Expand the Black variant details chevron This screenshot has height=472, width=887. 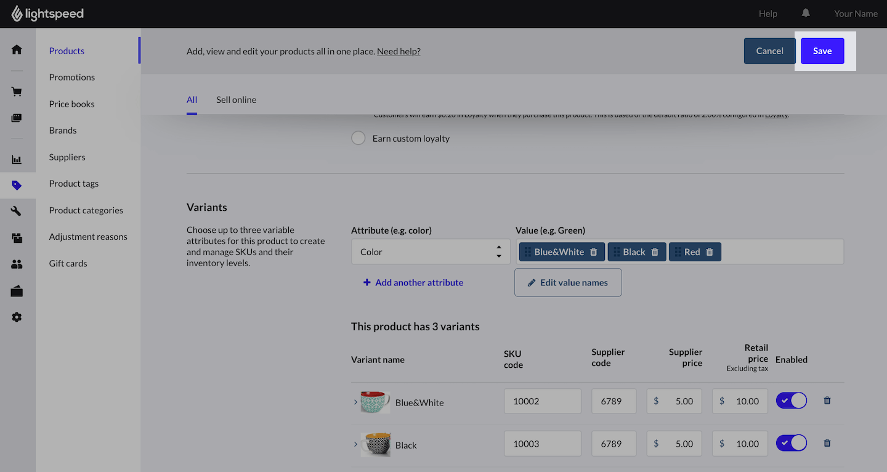tap(355, 444)
